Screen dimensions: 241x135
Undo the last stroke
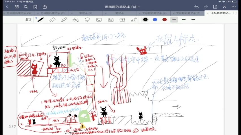tap(196, 7)
